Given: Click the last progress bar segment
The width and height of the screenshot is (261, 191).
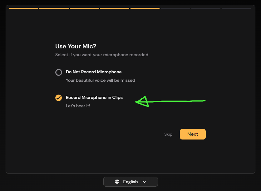Looking at the screenshot, I should [x=236, y=8].
